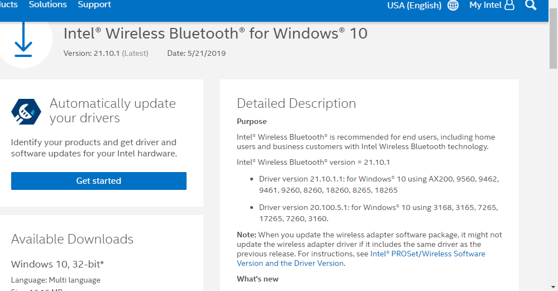Click the globe language icon

pos(453,6)
